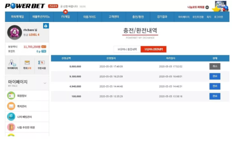This screenshot has width=232, height=141.
Task: Open the 쿠폰사용 coupon icon shortcut
Action: [x=42, y=65]
